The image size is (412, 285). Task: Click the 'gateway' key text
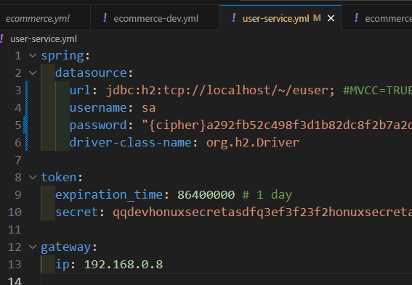66,247
